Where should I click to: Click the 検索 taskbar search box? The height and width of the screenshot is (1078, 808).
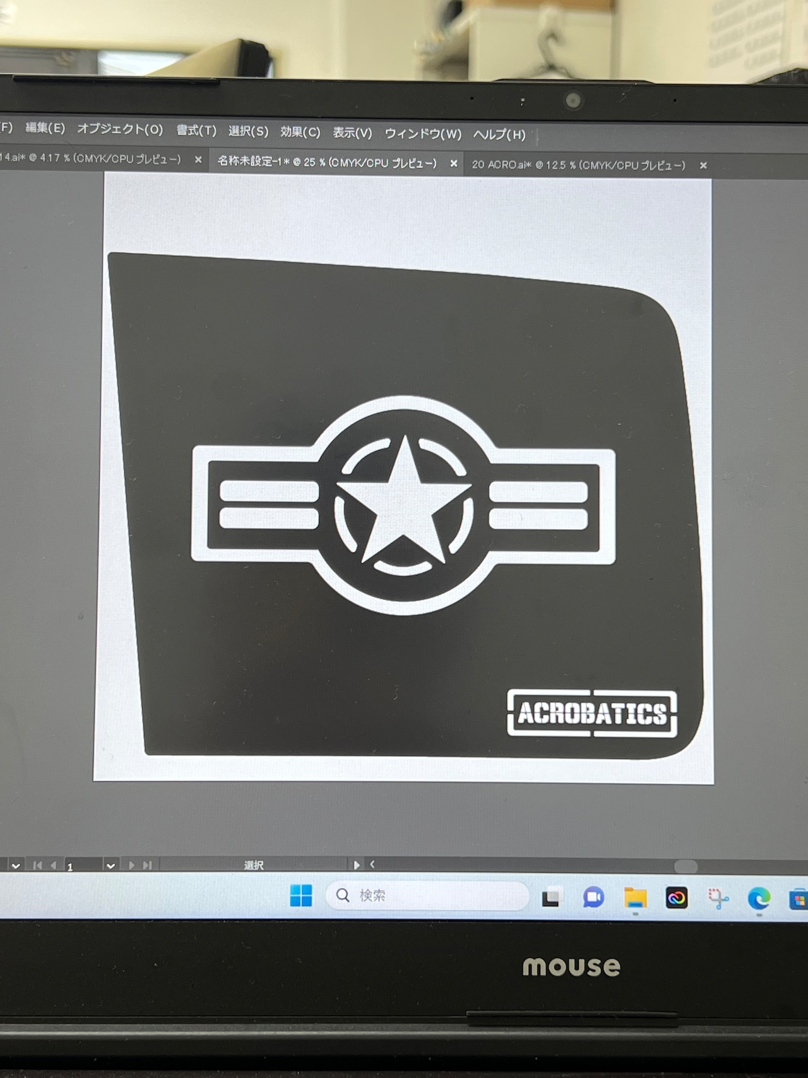point(427,895)
